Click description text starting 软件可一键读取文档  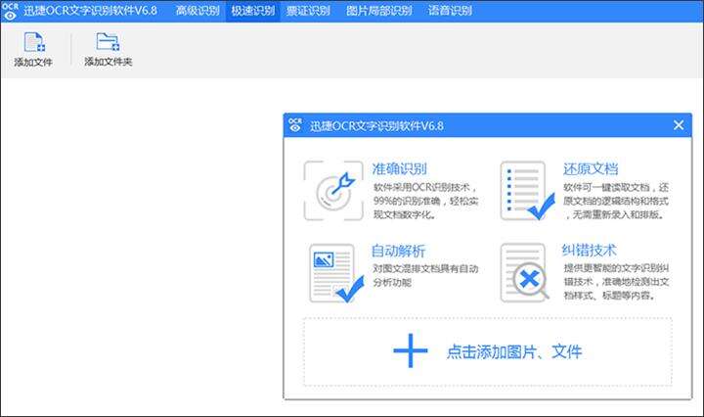tap(616, 201)
